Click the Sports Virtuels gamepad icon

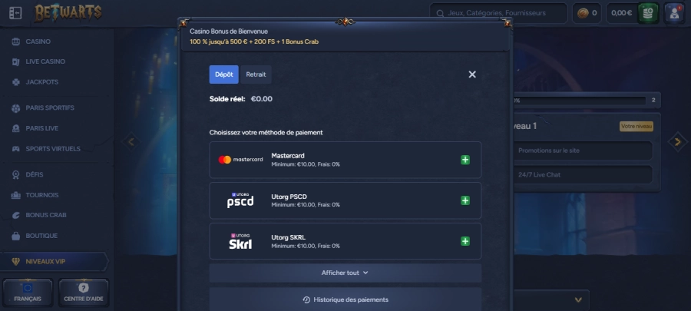tap(16, 149)
